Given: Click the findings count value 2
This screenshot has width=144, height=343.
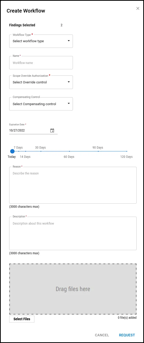Looking at the screenshot, I should pyautogui.click(x=61, y=25).
